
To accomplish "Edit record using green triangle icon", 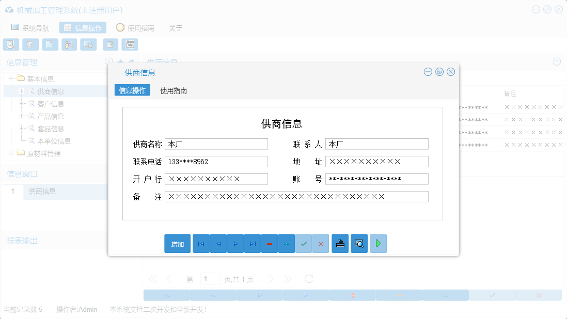I will click(287, 243).
